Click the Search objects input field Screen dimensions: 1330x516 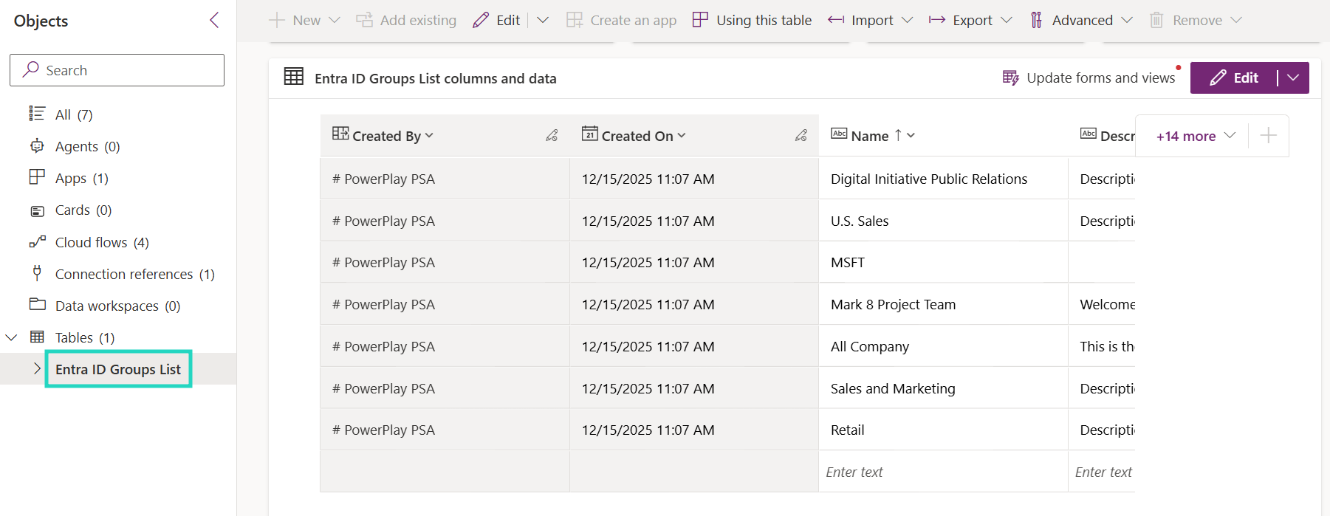click(117, 70)
